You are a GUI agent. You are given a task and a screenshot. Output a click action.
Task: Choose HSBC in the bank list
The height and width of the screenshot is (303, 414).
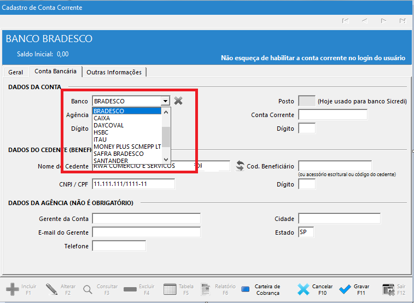pyautogui.click(x=127, y=132)
